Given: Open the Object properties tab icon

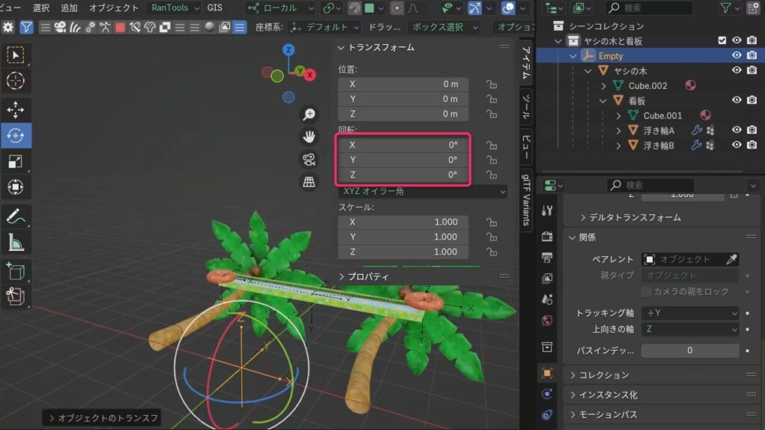Looking at the screenshot, I should (547, 373).
